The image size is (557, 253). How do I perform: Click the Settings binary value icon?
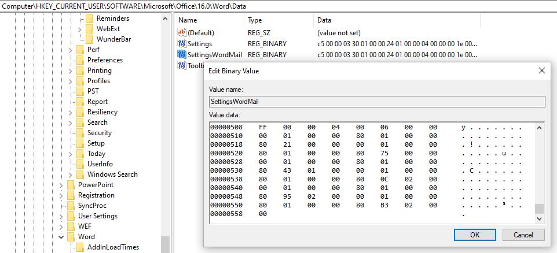pos(182,44)
